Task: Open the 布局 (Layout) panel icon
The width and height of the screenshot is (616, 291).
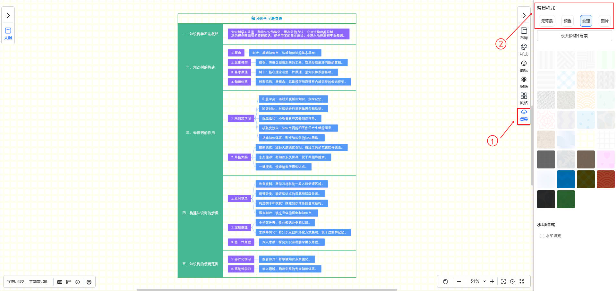Action: (x=524, y=33)
